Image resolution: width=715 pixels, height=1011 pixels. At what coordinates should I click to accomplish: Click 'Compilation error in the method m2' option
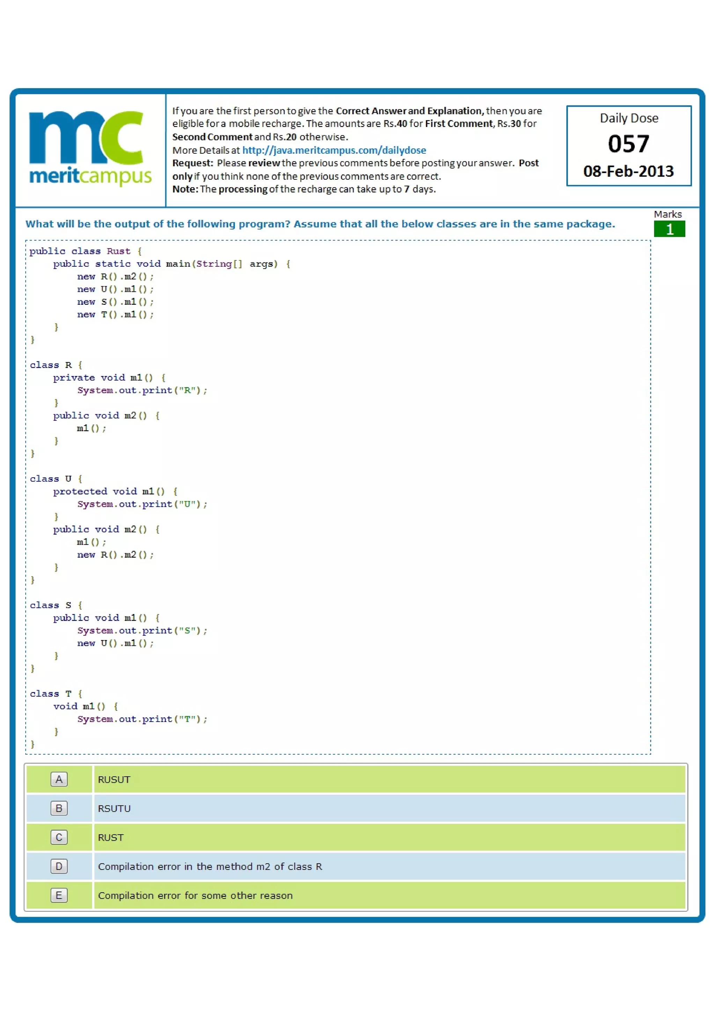point(210,866)
